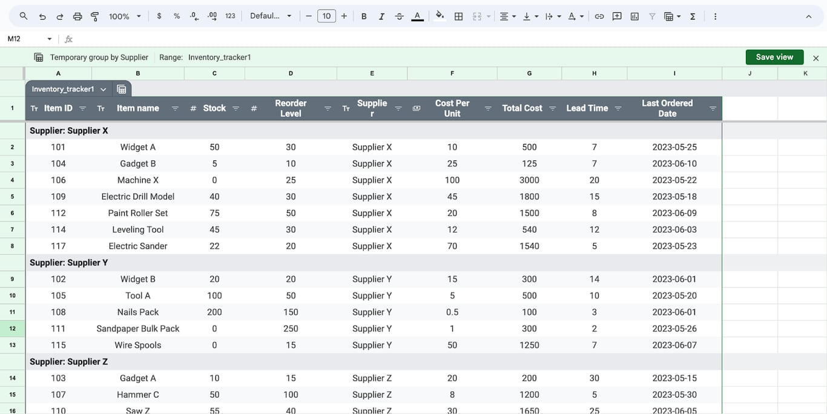
Task: Open more number formats (123)
Action: point(230,16)
